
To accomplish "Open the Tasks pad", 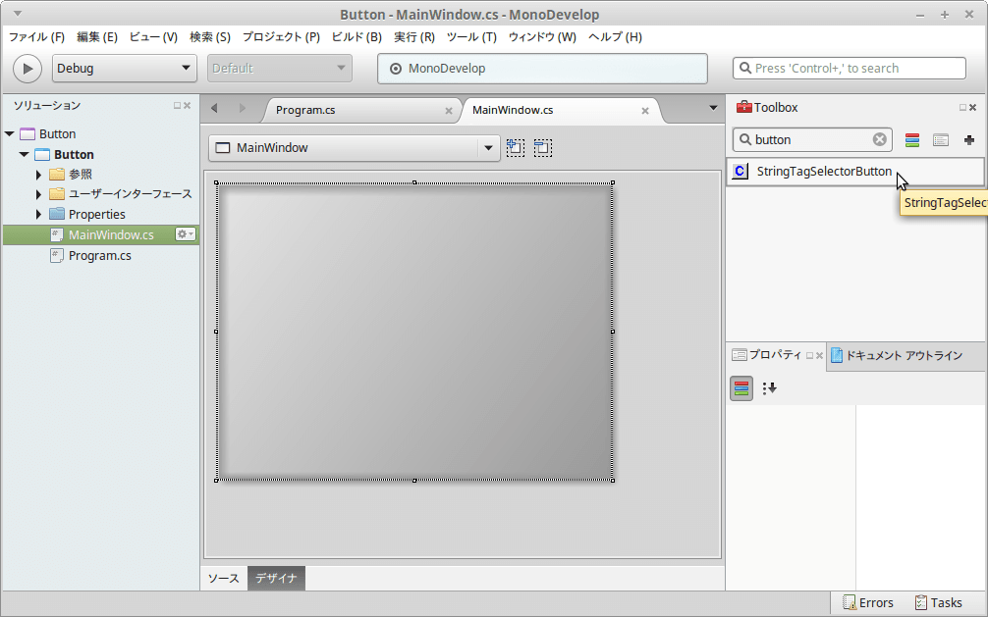I will coord(938,603).
